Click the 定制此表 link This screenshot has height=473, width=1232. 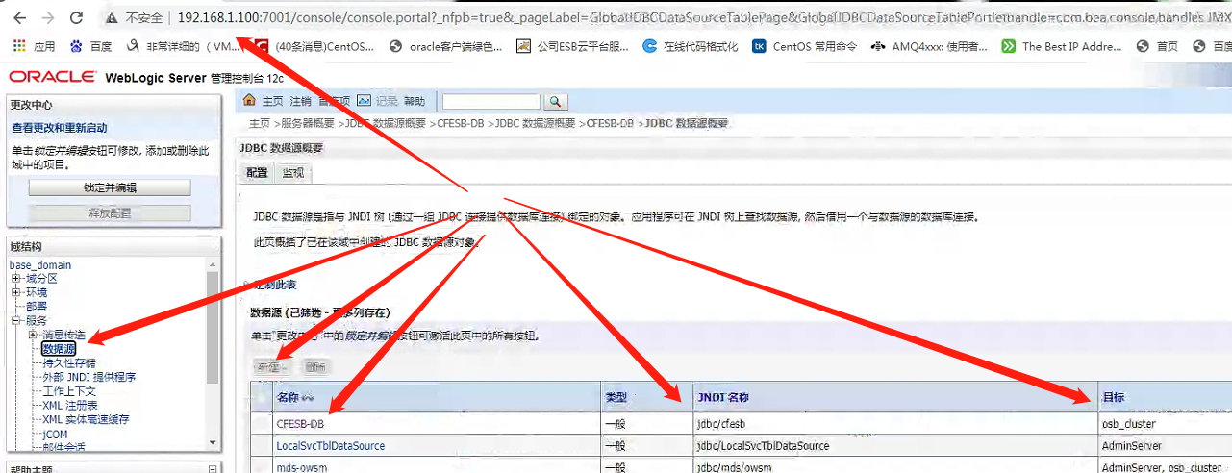click(275, 285)
